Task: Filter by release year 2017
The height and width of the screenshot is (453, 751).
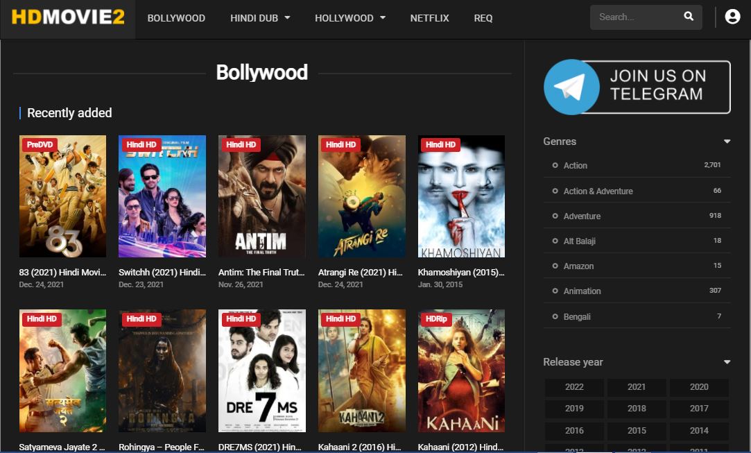Action: [x=699, y=409]
